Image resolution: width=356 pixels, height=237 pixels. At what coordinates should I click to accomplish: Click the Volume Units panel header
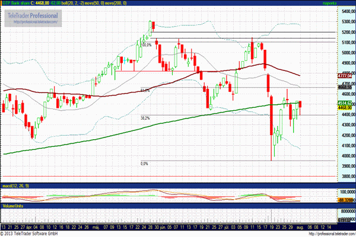coord(12,205)
